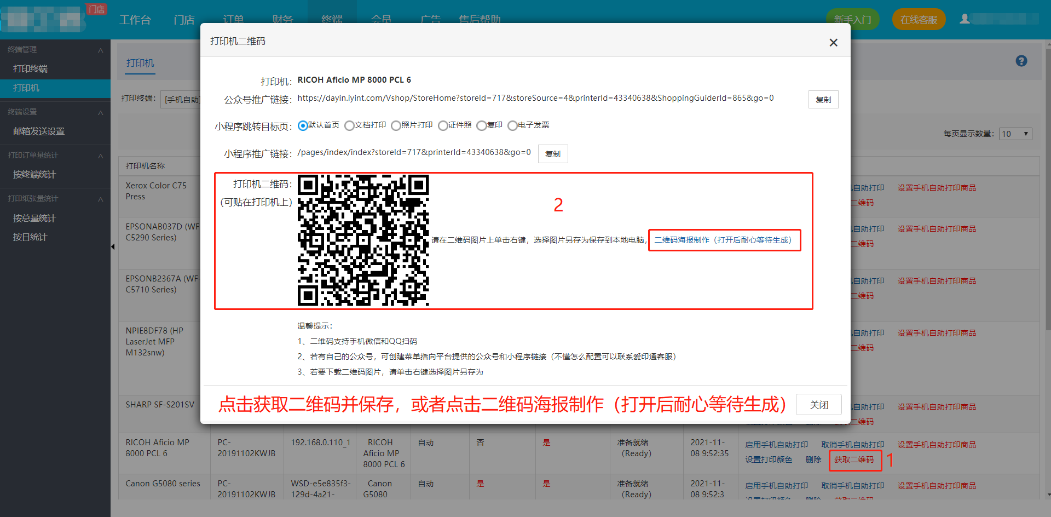The height and width of the screenshot is (517, 1051).
Task: Copy the 小程序推广链接 with its 复制 button
Action: [x=553, y=154]
